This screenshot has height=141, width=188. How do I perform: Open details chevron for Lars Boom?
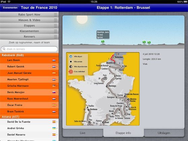[57, 60]
